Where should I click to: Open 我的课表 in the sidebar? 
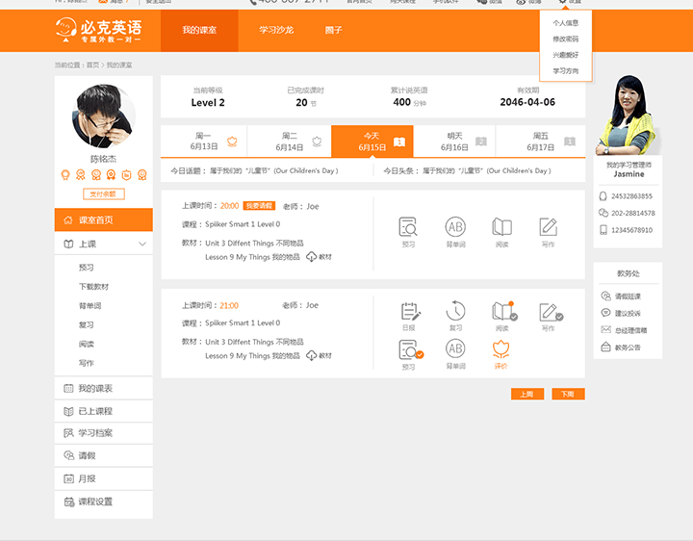[94, 388]
